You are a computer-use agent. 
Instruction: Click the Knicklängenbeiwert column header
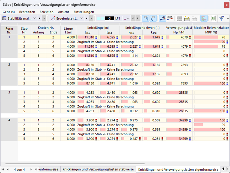(142, 28)
